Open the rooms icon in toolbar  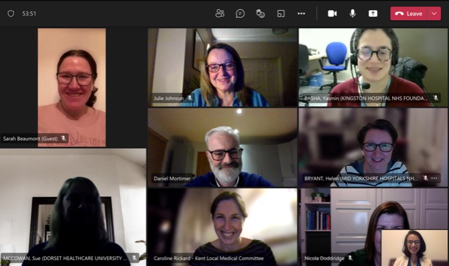pos(281,13)
